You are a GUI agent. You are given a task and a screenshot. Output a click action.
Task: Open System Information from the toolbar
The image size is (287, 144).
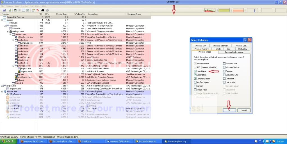[x=15, y=10]
